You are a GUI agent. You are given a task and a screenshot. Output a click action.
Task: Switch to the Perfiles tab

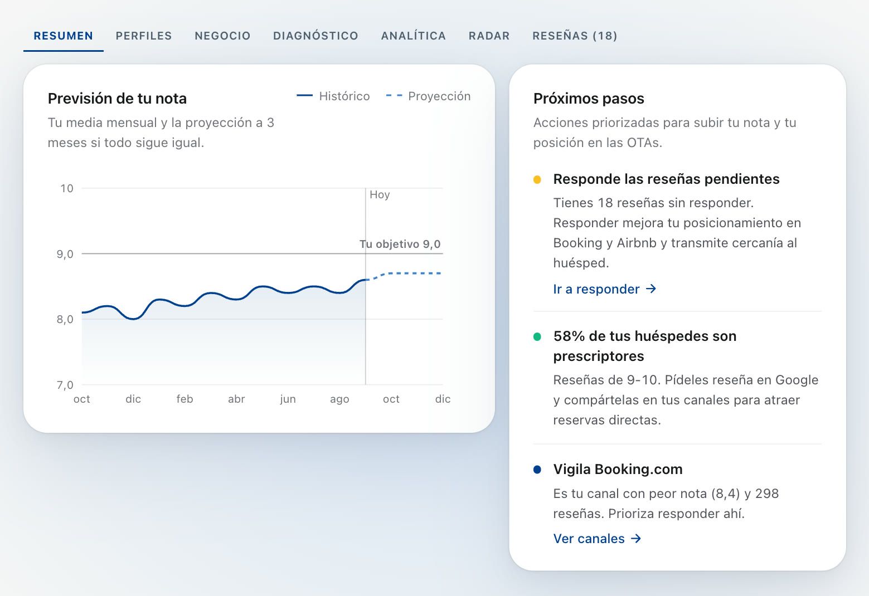pos(144,36)
